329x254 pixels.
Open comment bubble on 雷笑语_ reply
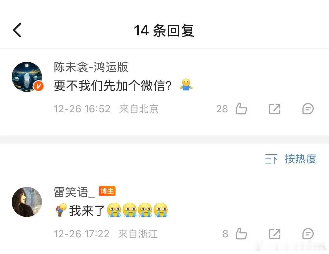(x=308, y=234)
